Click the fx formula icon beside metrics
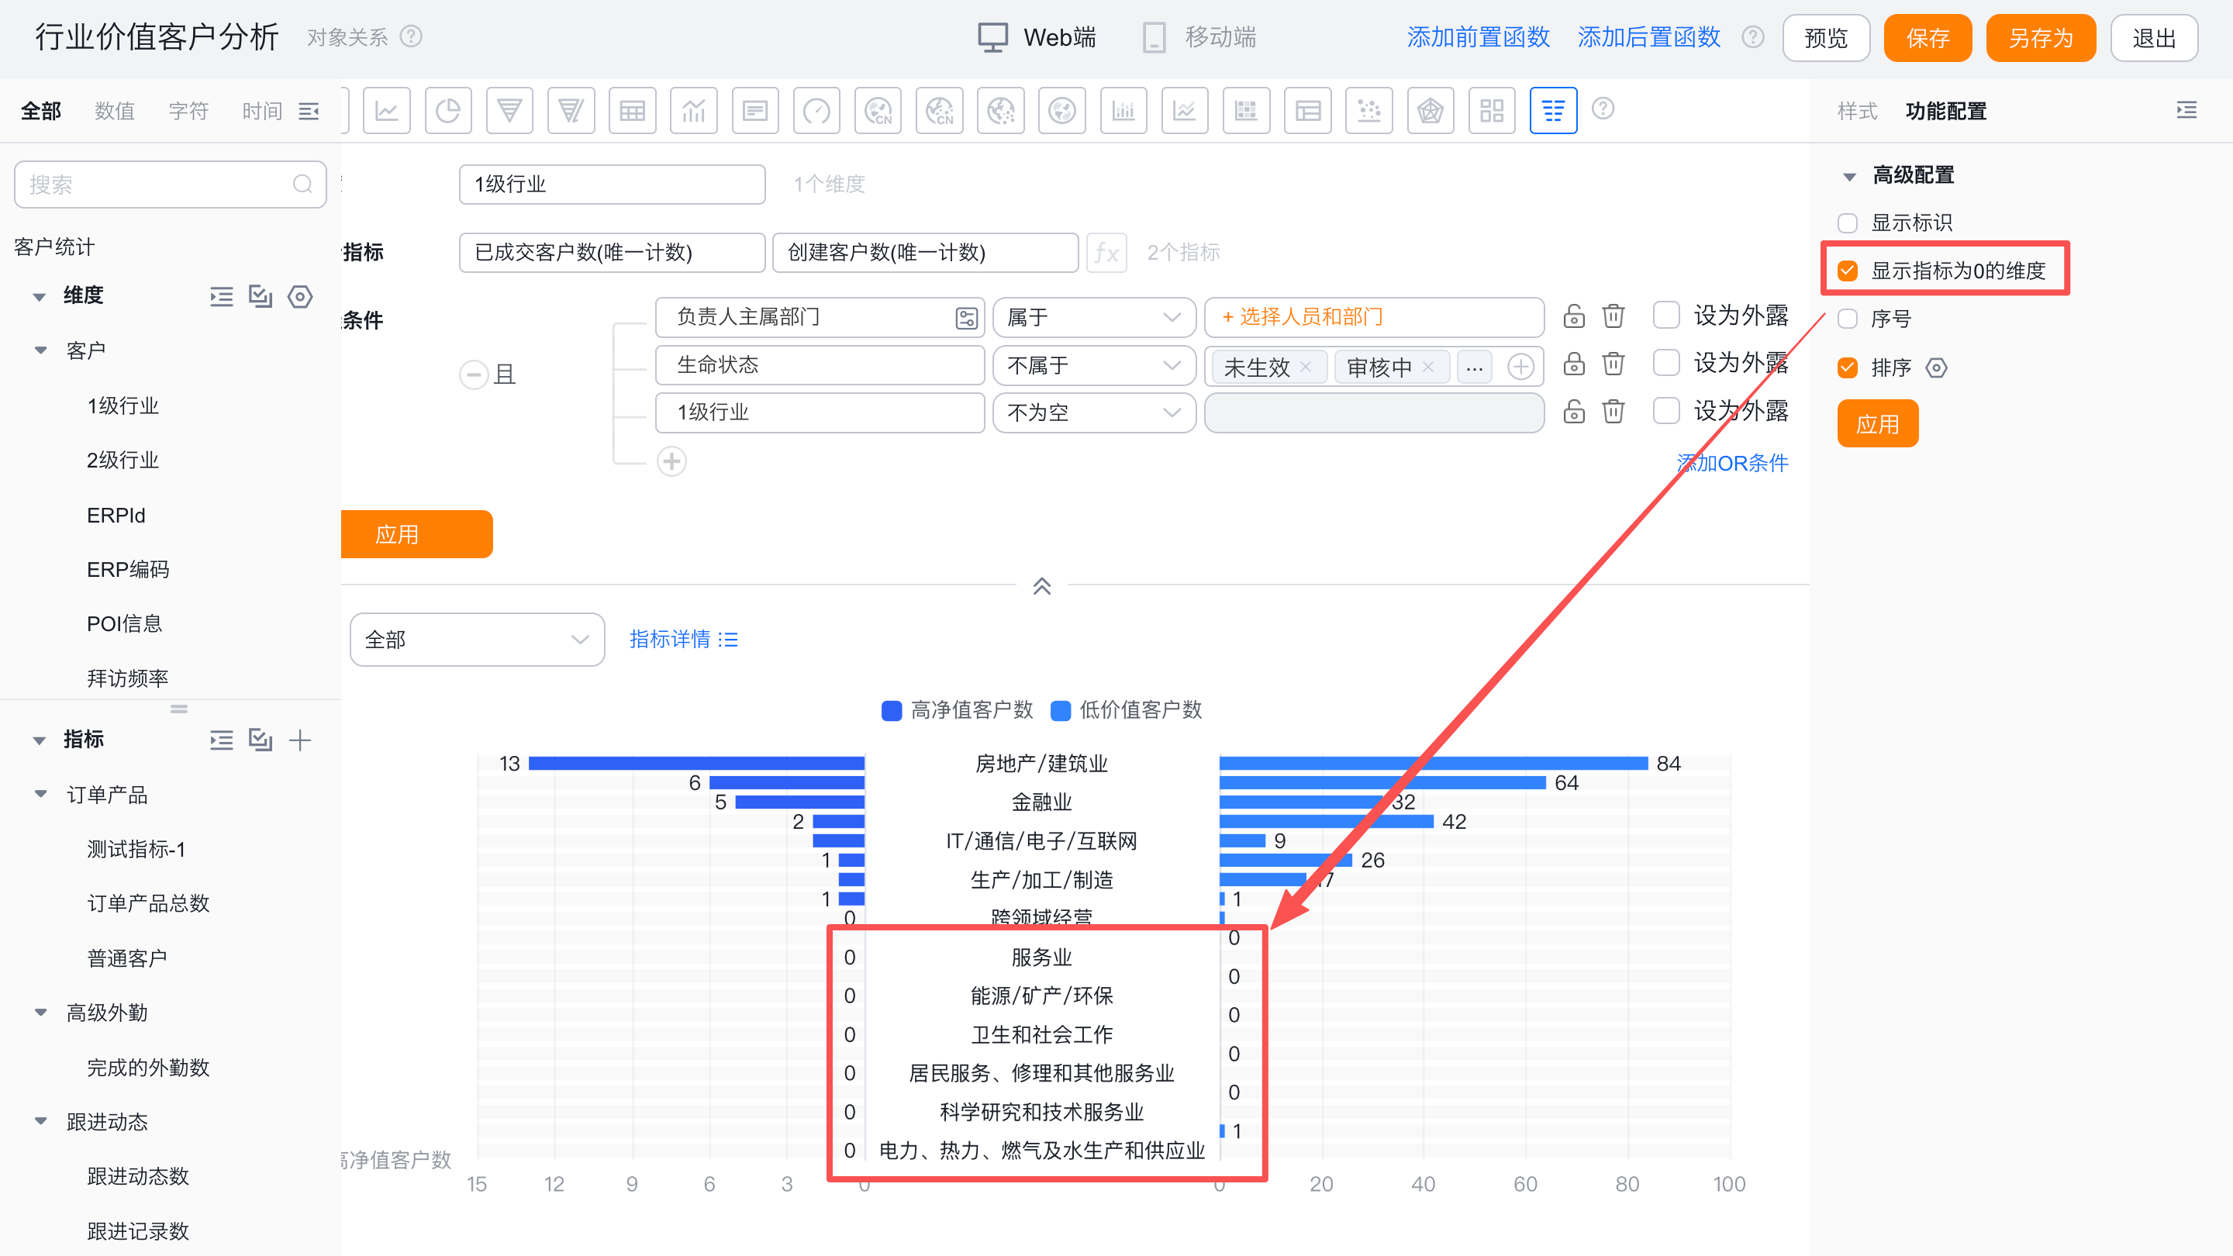 click(x=1107, y=252)
